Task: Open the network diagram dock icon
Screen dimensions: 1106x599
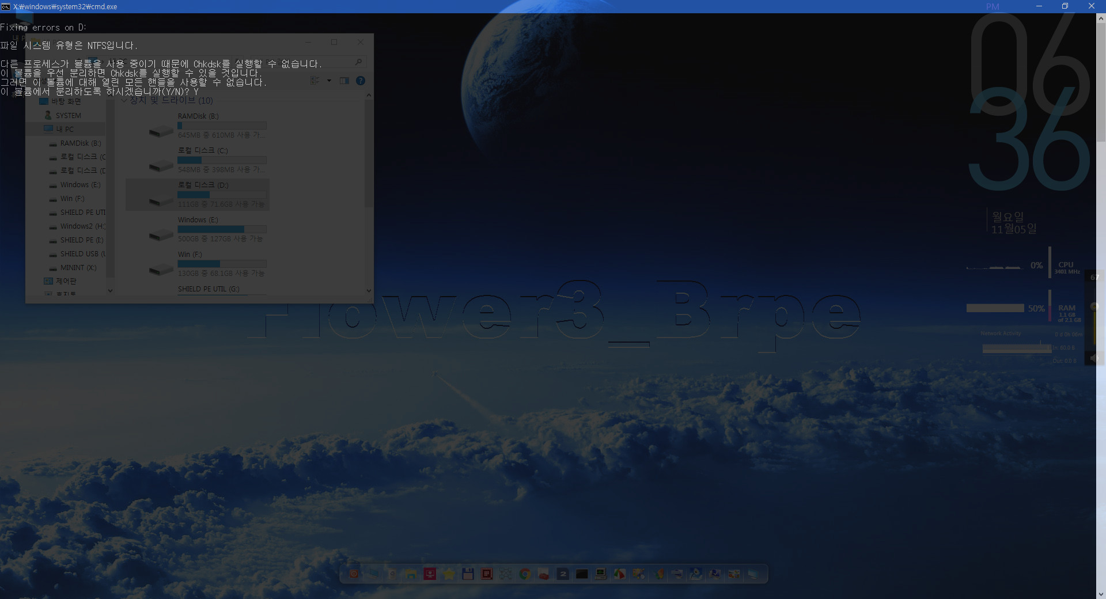Action: pos(506,574)
